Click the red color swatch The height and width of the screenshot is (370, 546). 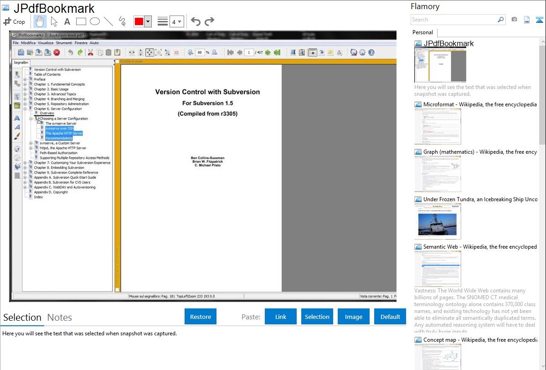coord(139,21)
